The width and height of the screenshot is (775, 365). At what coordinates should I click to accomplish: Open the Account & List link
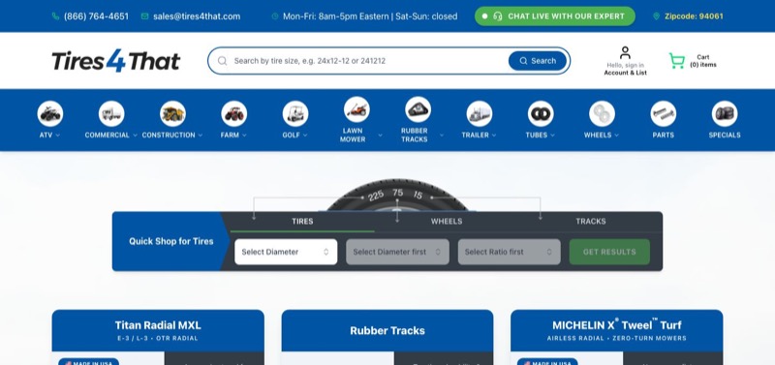pos(625,73)
